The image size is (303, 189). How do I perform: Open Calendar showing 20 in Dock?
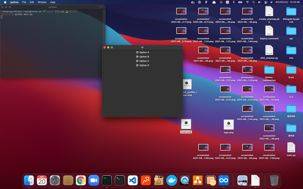(x=42, y=180)
